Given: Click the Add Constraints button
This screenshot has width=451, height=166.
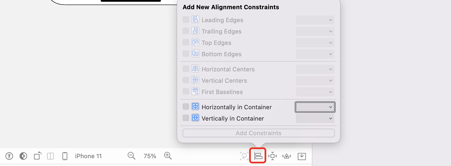Looking at the screenshot, I should 259,133.
